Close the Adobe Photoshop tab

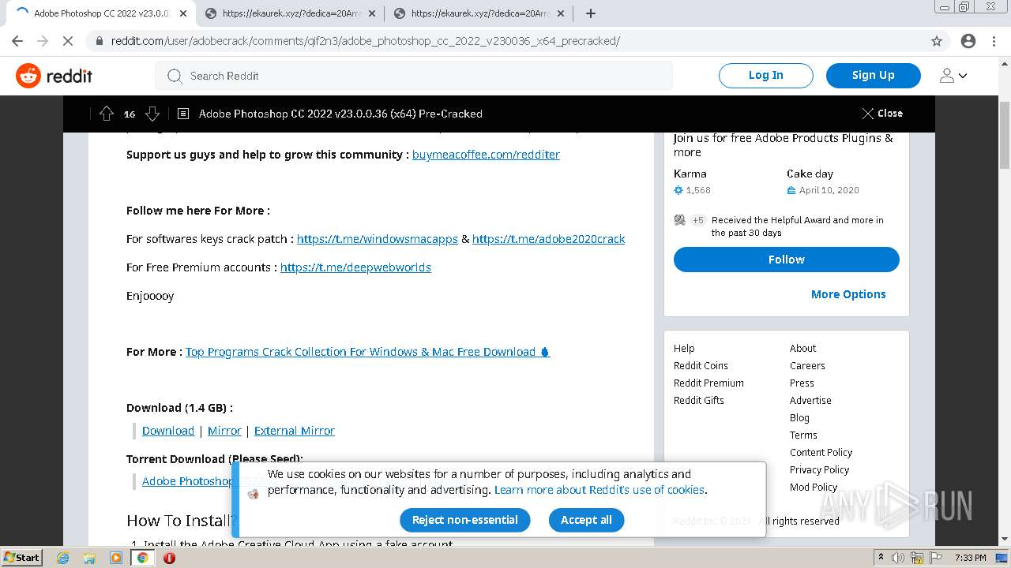183,13
